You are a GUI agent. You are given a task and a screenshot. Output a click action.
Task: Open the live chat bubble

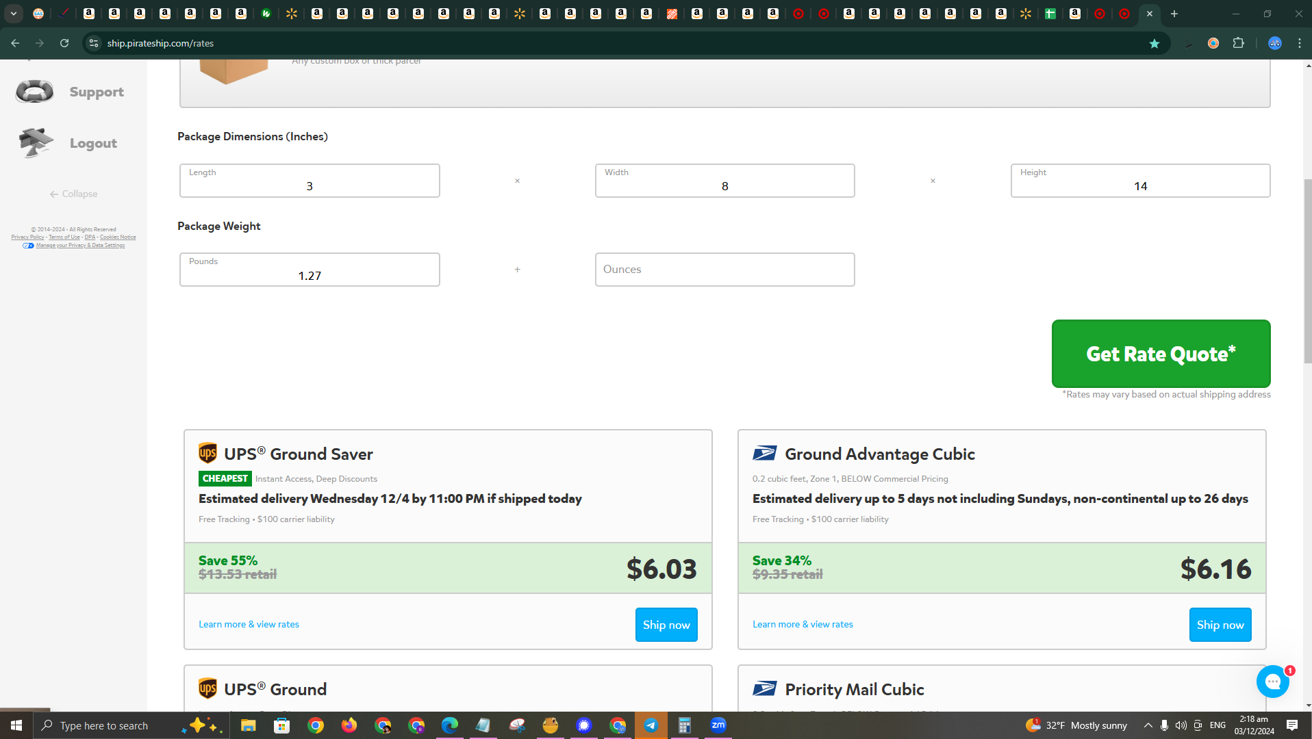1273,682
